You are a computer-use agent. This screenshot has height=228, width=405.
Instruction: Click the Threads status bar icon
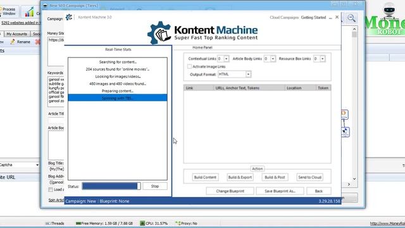point(48,224)
